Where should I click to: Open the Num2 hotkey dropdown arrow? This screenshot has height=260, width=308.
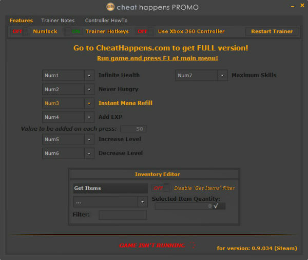tap(89, 90)
